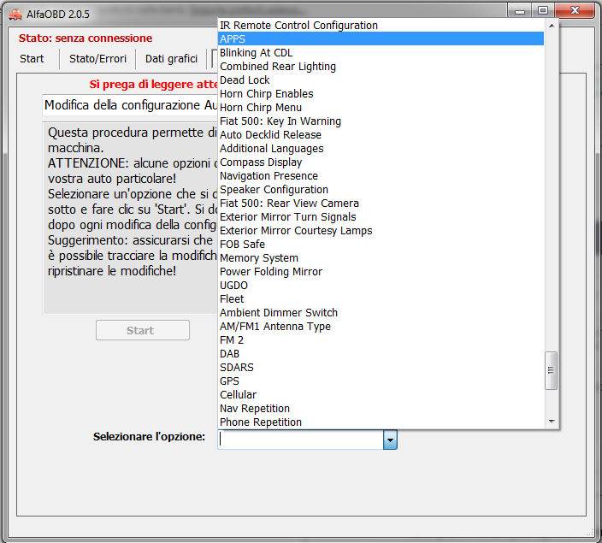The height and width of the screenshot is (543, 602).
Task: Select FOB Safe option
Action: 381,245
